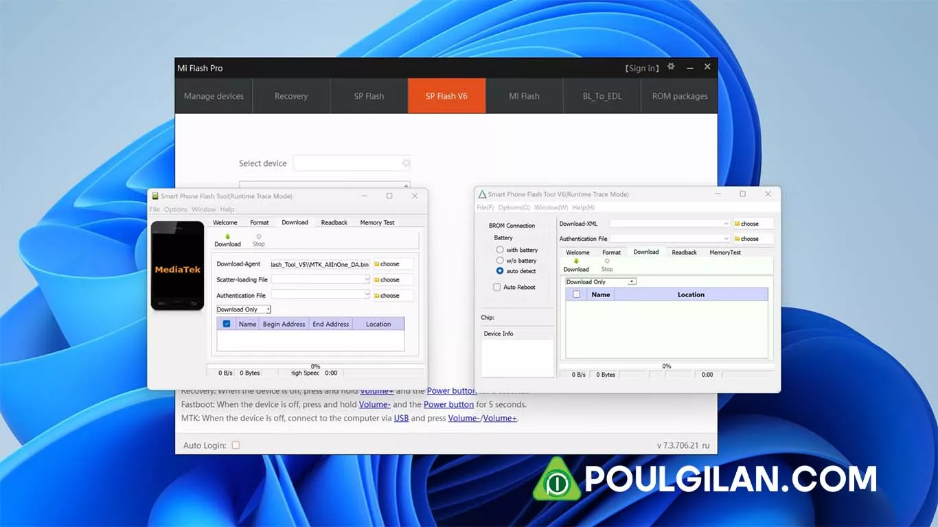Select w/o battery radio option

tap(500, 261)
